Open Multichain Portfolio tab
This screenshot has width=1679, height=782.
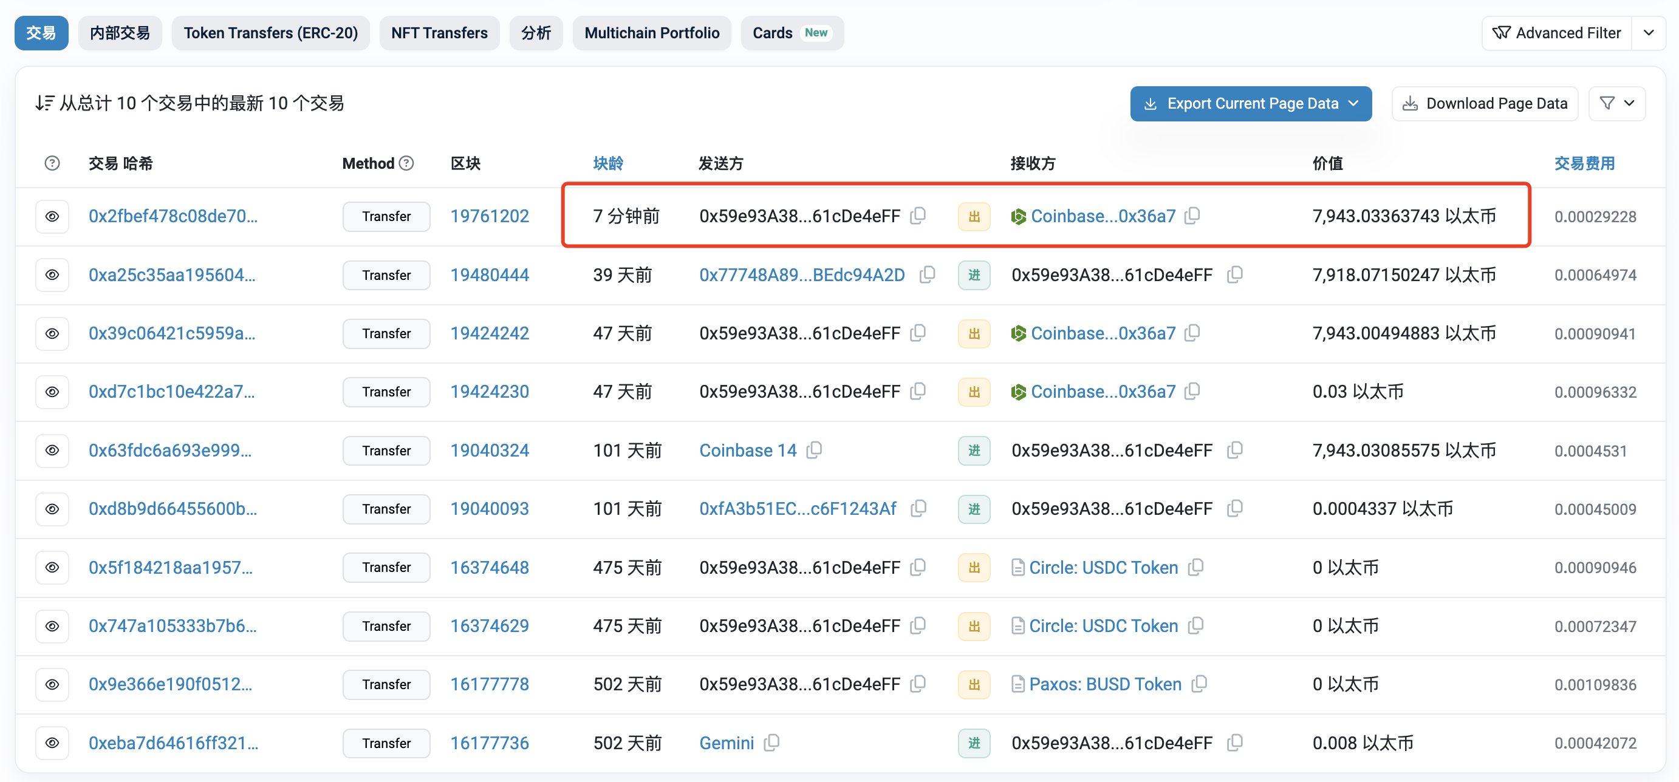pos(652,33)
